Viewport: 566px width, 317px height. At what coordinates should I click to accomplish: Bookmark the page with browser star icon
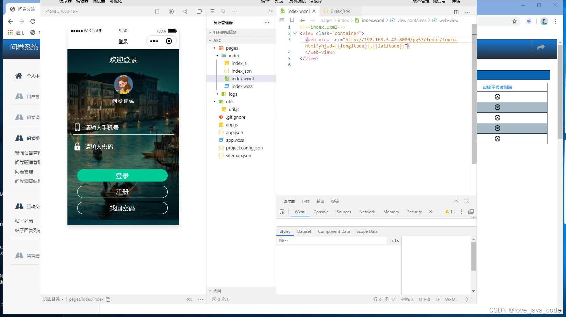(515, 21)
